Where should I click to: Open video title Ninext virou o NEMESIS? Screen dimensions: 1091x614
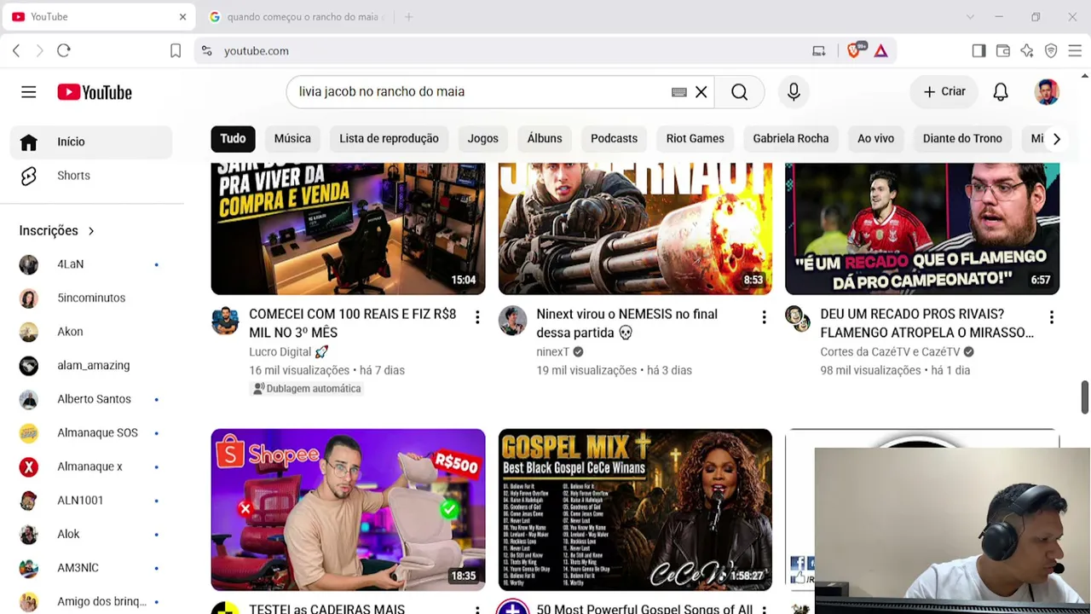tap(626, 323)
